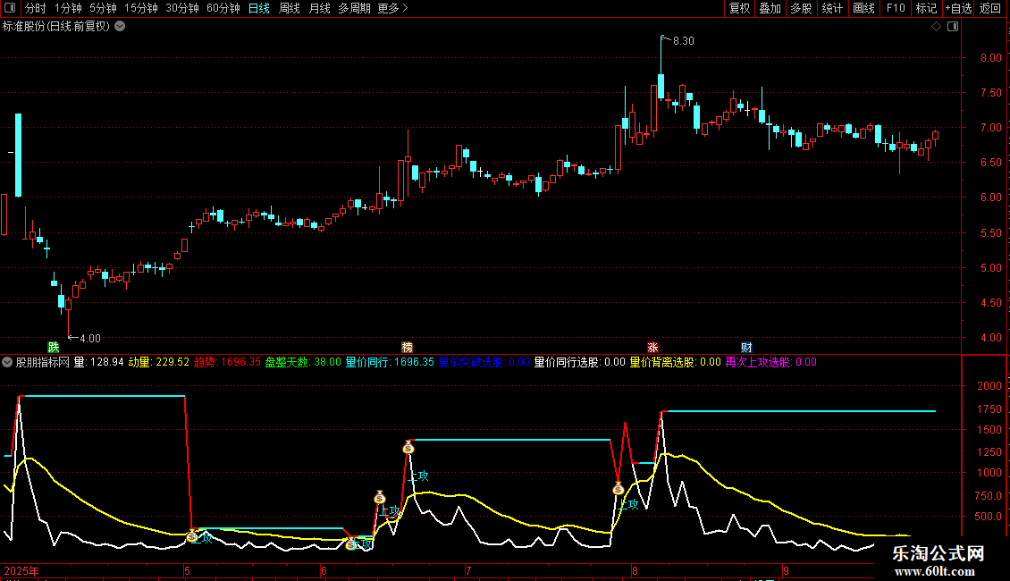Click the 标准股份(日线.前复权) chart title
Image resolution: width=1010 pixels, height=581 pixels.
click(56, 27)
